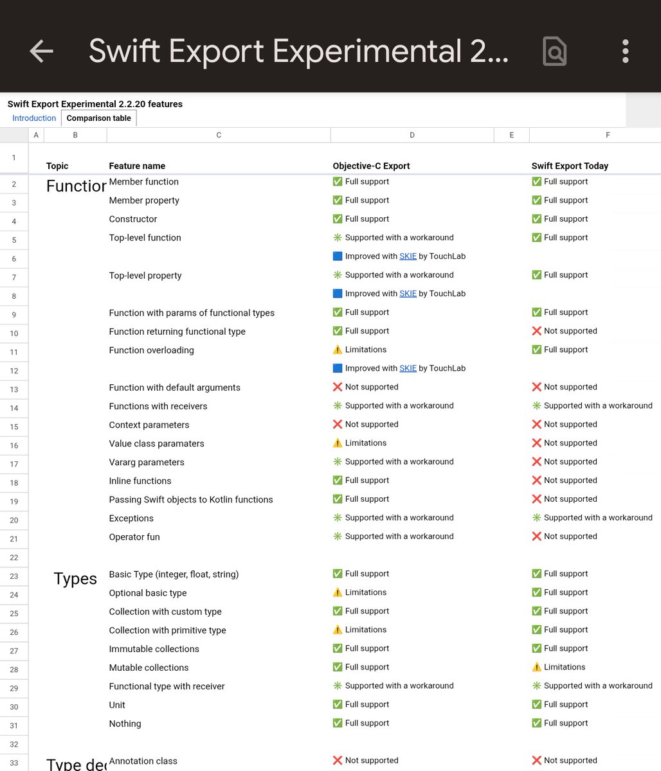
Task: Click Objective-C 'Limitations' for Function overloading
Action: (x=359, y=350)
